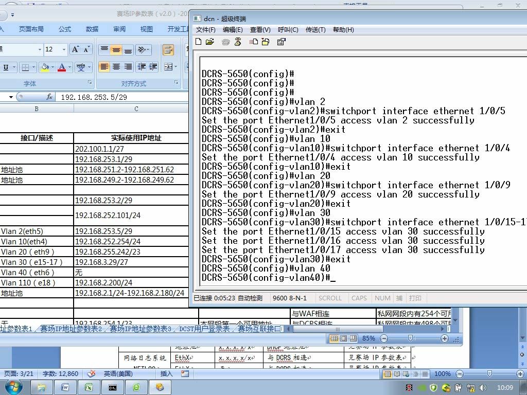The image size is (527, 395).
Task: Open Word from the Windows taskbar
Action: point(65,387)
